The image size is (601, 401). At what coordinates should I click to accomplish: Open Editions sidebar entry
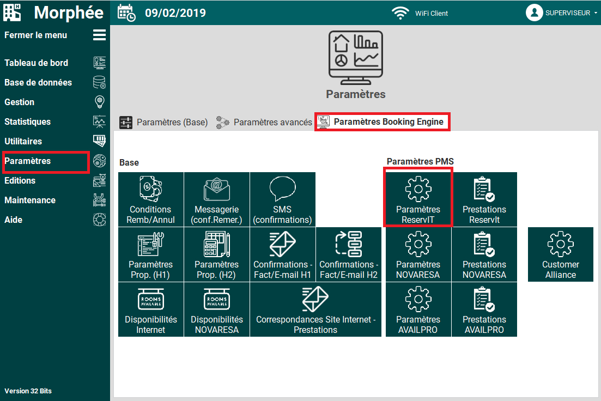(20, 180)
